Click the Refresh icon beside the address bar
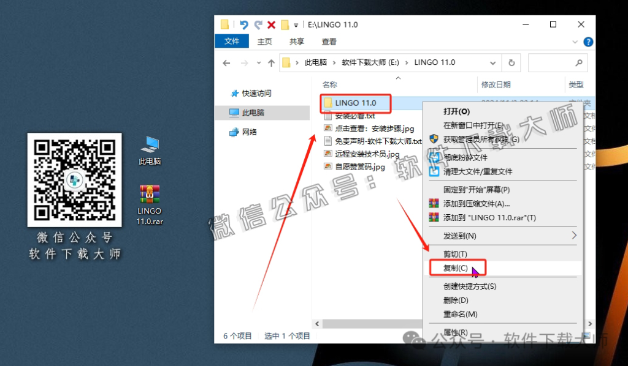Image resolution: width=628 pixels, height=366 pixels. coord(511,62)
